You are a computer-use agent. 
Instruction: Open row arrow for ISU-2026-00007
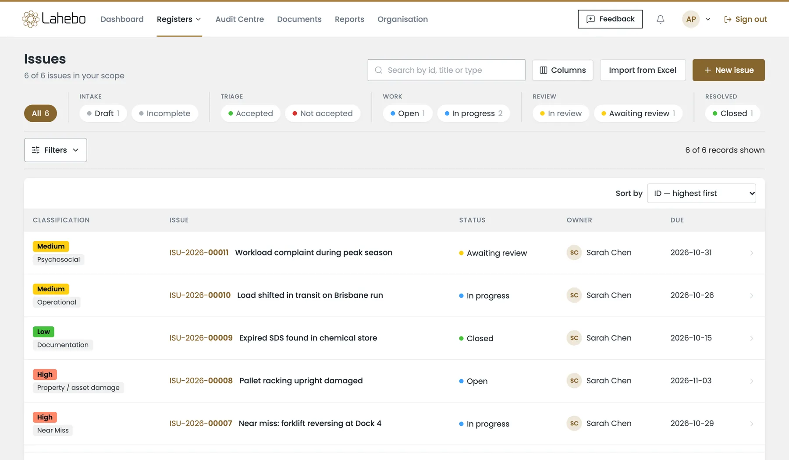click(x=751, y=424)
